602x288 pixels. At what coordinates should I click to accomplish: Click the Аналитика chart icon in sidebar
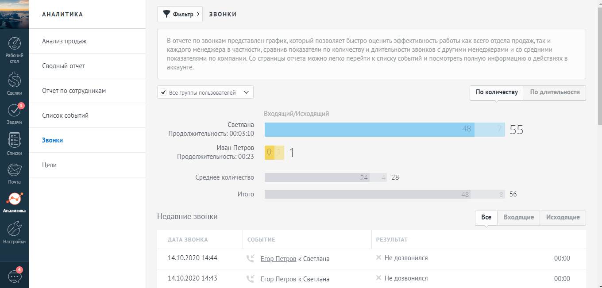coord(14,200)
